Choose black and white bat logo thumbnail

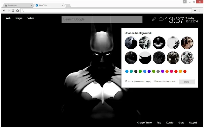(x=145, y=58)
